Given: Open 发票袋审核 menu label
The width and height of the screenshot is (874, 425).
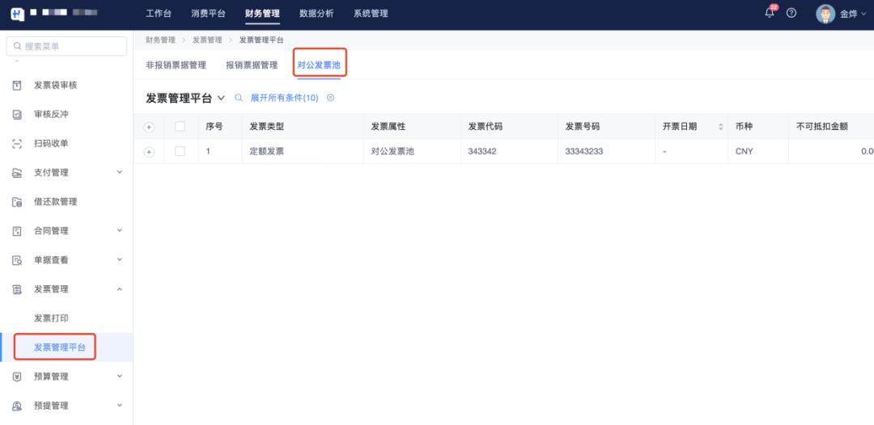Looking at the screenshot, I should [56, 85].
